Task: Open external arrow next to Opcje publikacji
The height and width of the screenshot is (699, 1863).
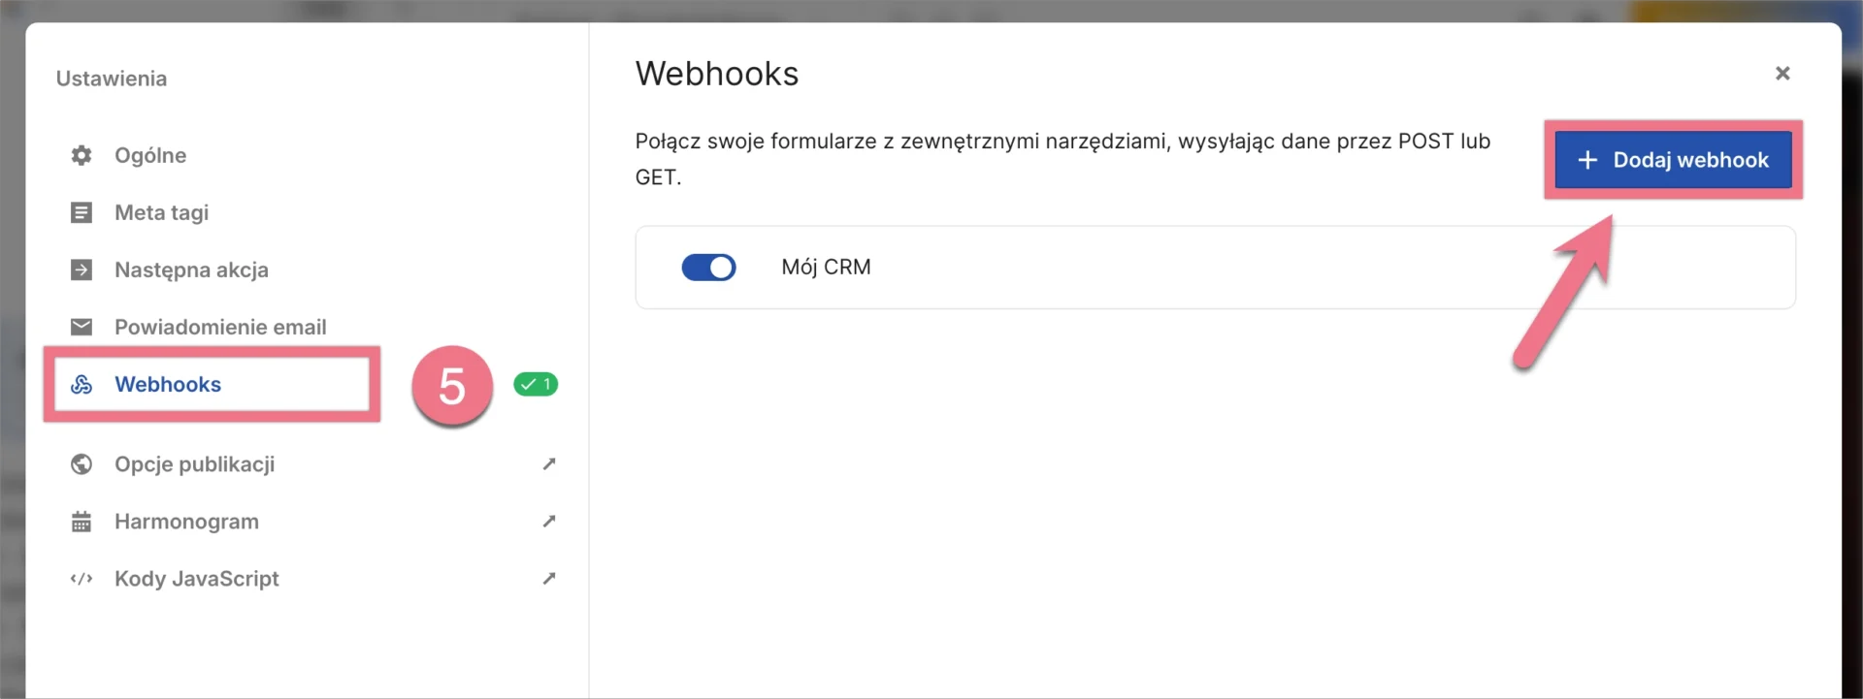Action: click(x=549, y=464)
